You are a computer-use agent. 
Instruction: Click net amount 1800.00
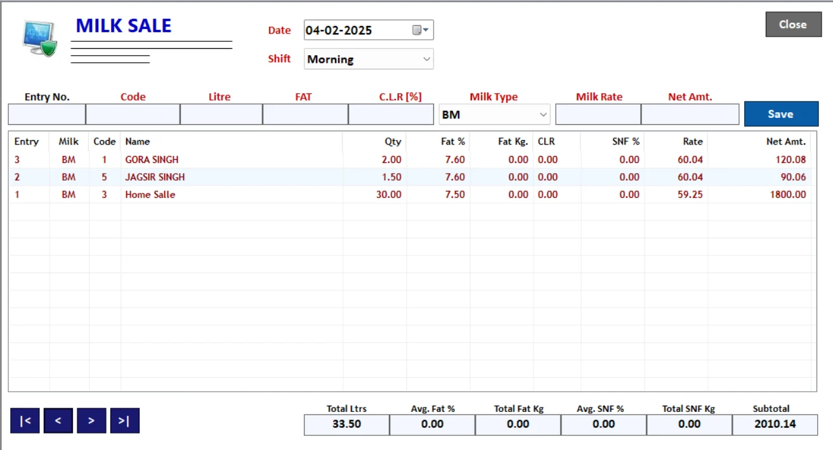tap(788, 195)
